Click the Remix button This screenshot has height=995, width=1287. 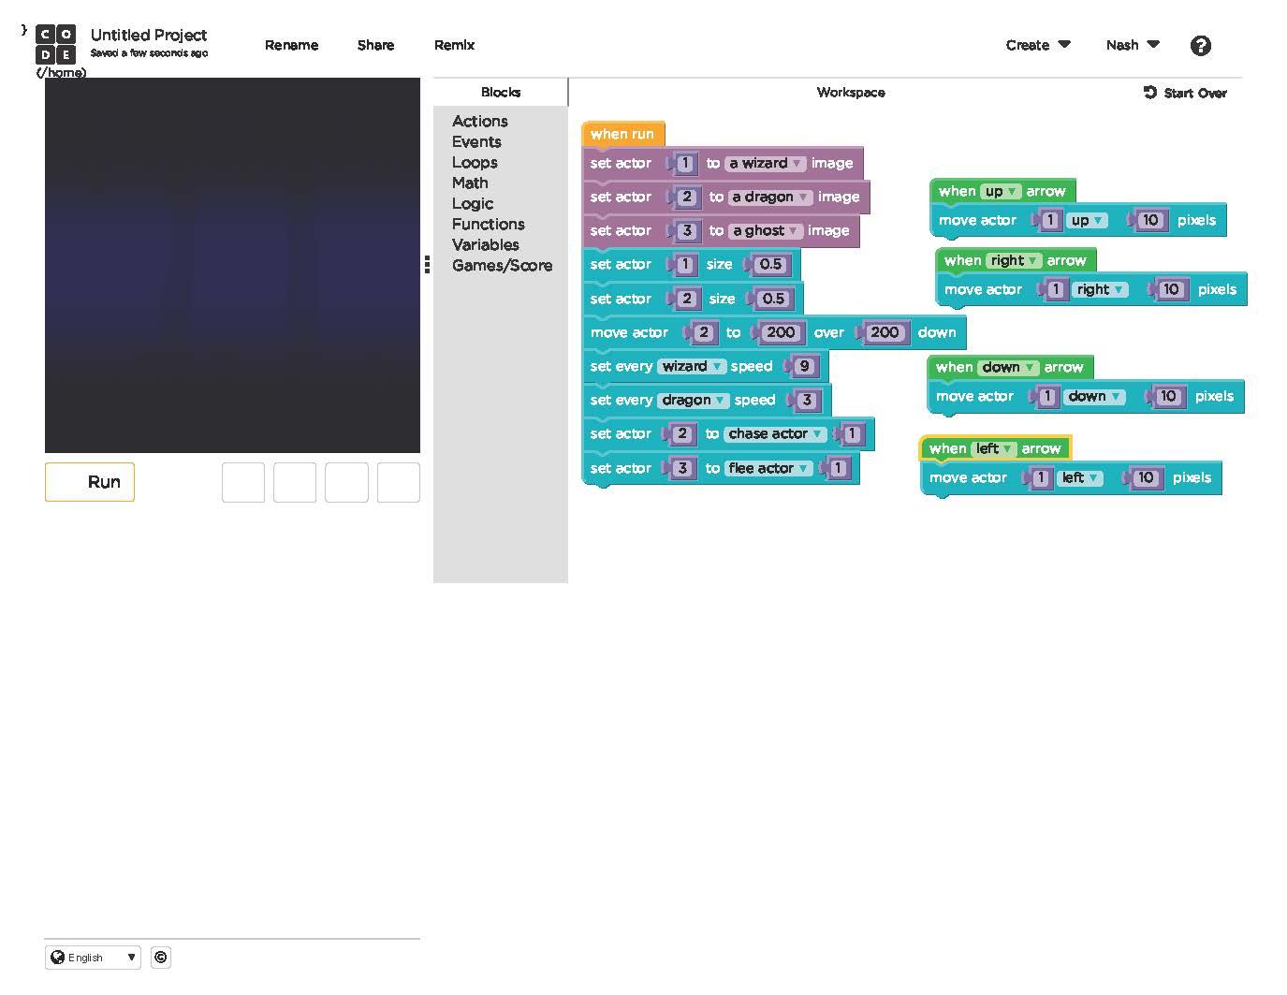click(x=454, y=45)
